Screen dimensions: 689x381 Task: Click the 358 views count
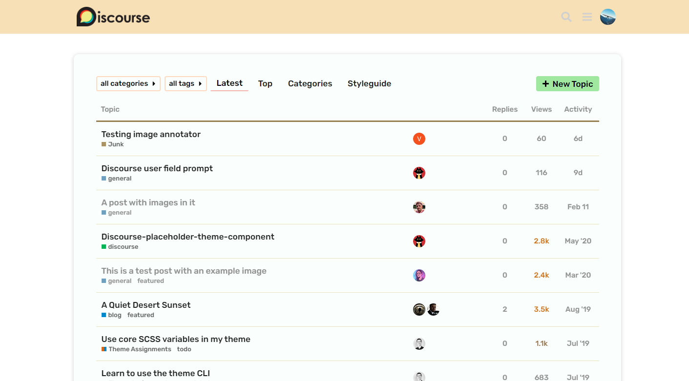click(x=542, y=207)
